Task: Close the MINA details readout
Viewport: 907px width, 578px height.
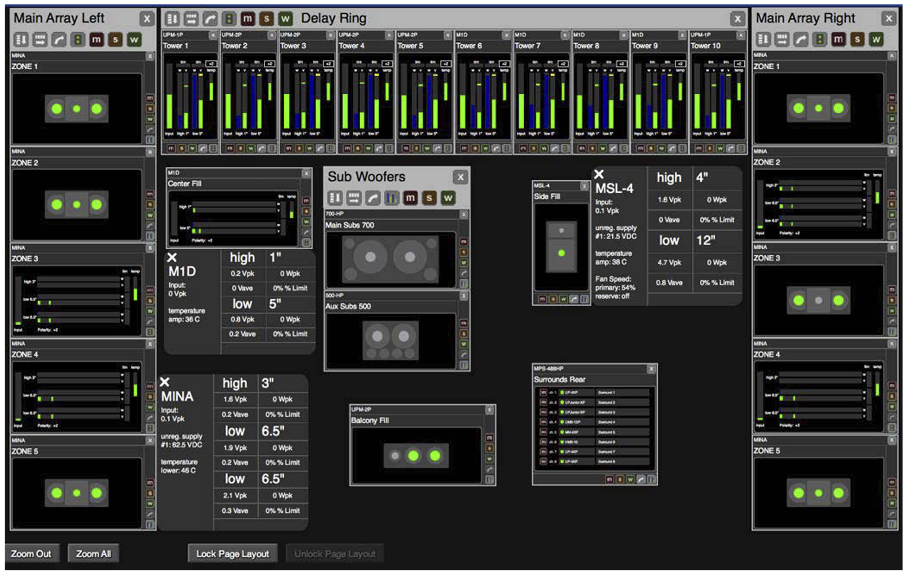Action: click(165, 382)
